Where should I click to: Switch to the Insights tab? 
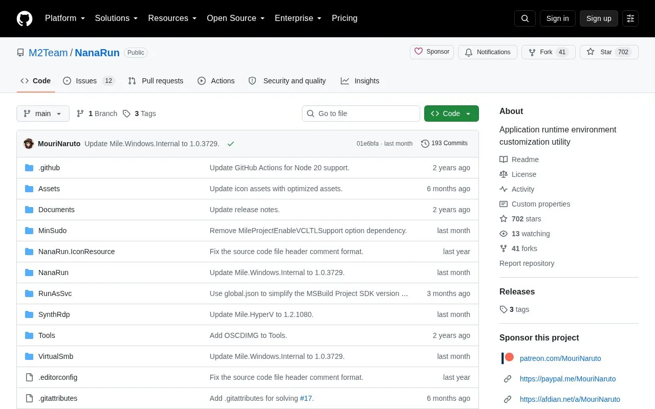pyautogui.click(x=360, y=81)
